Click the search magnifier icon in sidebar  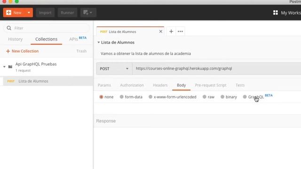9,28
